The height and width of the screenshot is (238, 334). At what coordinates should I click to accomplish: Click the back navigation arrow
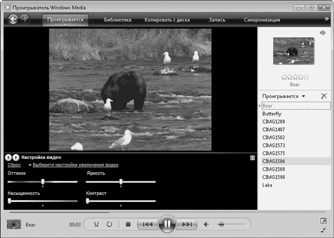tap(13, 20)
